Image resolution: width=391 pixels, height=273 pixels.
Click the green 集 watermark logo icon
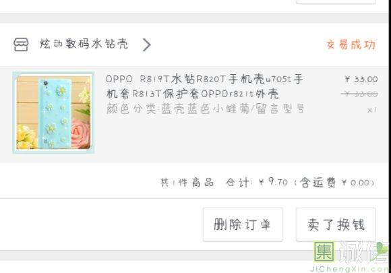click(324, 251)
